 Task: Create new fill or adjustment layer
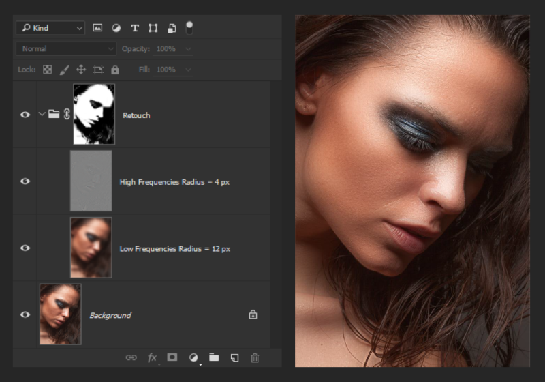[x=193, y=357]
